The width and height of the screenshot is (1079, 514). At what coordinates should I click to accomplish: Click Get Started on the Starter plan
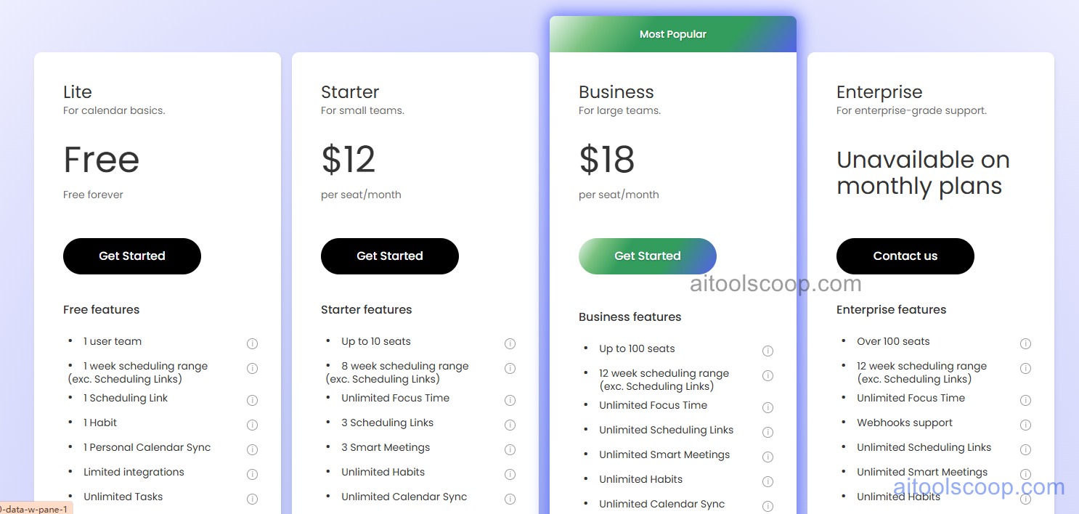tap(389, 256)
